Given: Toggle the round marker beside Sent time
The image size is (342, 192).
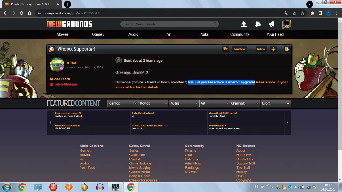Looking at the screenshot, I should 119,60.
